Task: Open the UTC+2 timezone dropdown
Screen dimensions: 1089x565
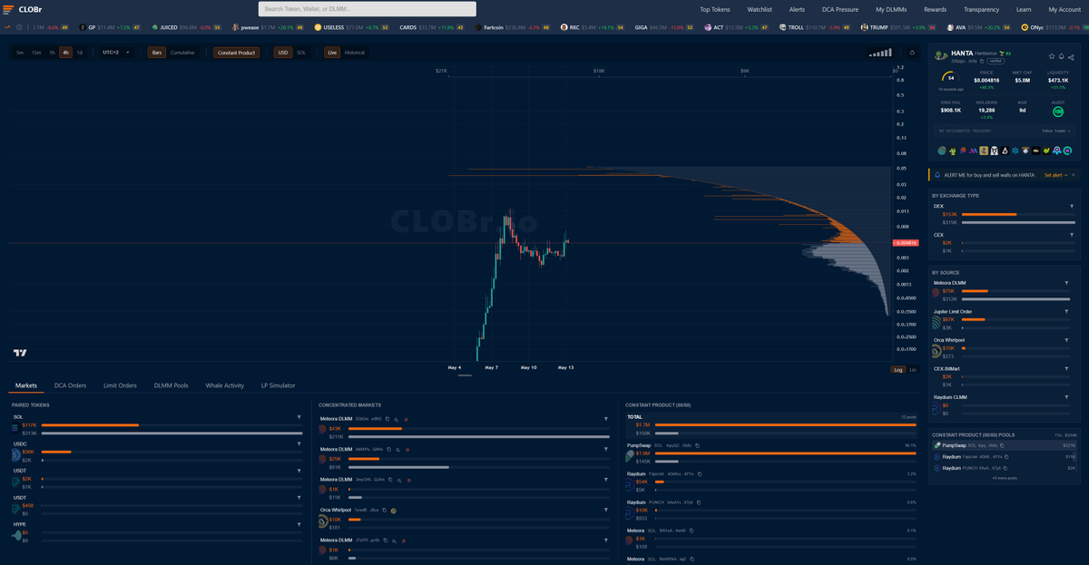Action: [x=115, y=53]
